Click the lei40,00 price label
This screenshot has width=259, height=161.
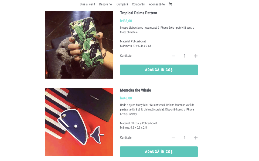pyautogui.click(x=126, y=98)
